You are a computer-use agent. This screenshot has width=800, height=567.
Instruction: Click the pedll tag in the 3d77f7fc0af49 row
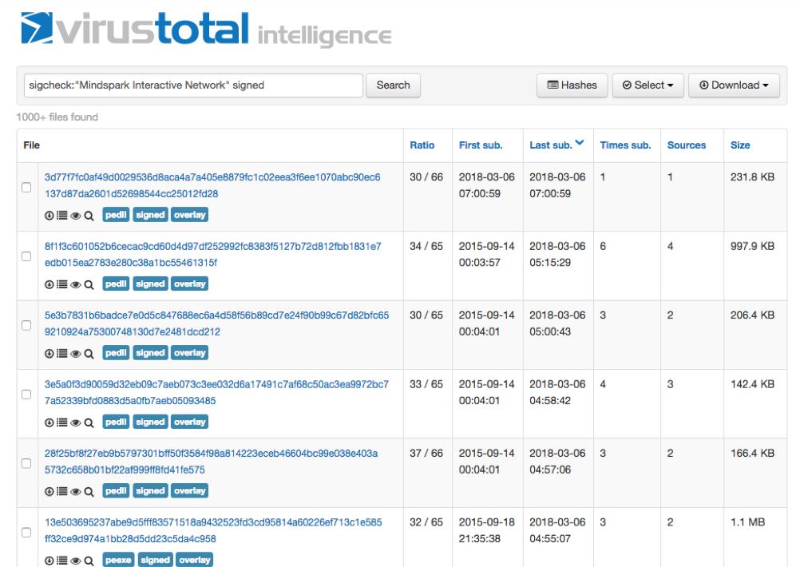pyautogui.click(x=116, y=215)
